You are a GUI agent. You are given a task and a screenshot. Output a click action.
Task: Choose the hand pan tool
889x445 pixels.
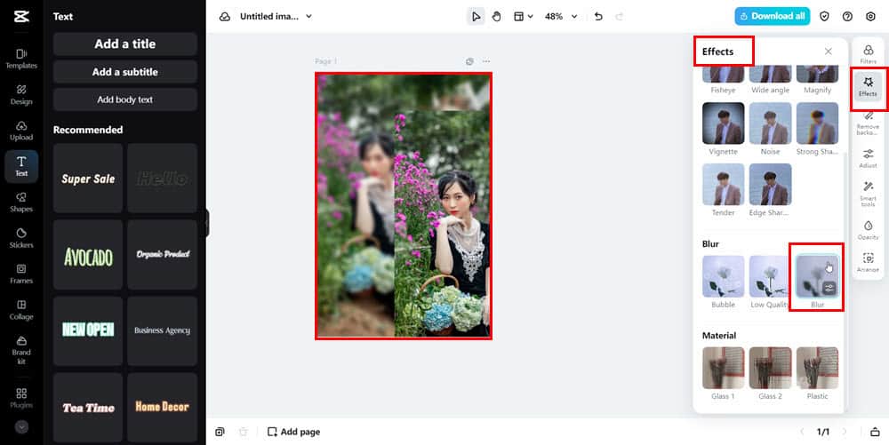click(x=497, y=16)
